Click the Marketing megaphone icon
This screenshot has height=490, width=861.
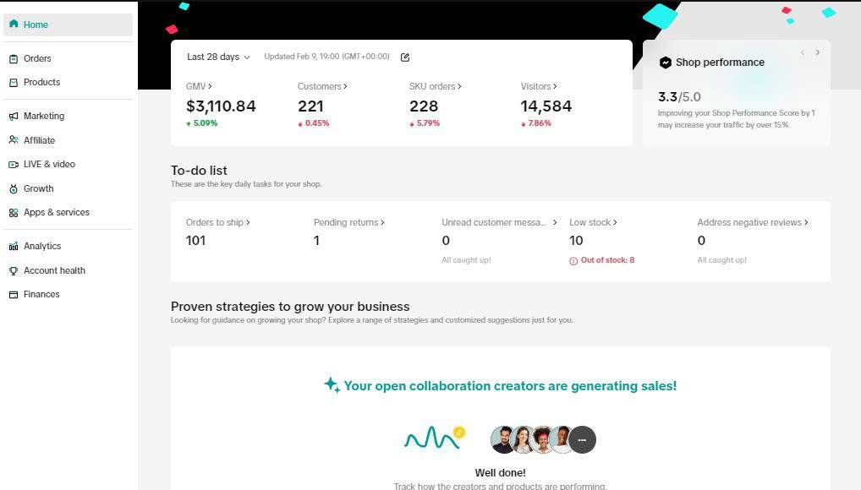pyautogui.click(x=14, y=117)
